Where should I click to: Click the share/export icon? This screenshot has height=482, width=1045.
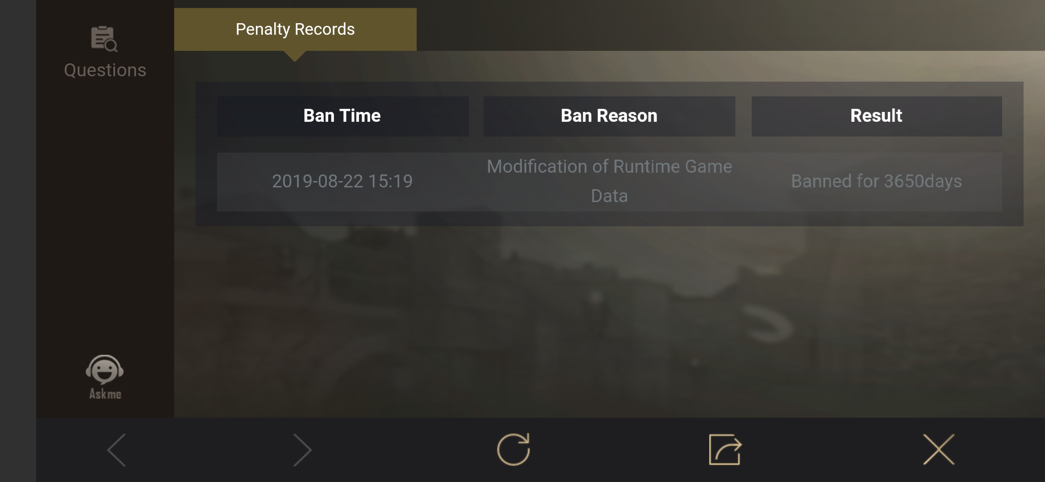point(725,449)
